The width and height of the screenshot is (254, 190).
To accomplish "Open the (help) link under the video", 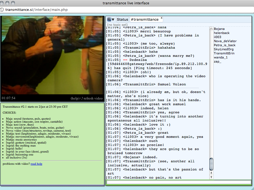I will tap(75, 98).
